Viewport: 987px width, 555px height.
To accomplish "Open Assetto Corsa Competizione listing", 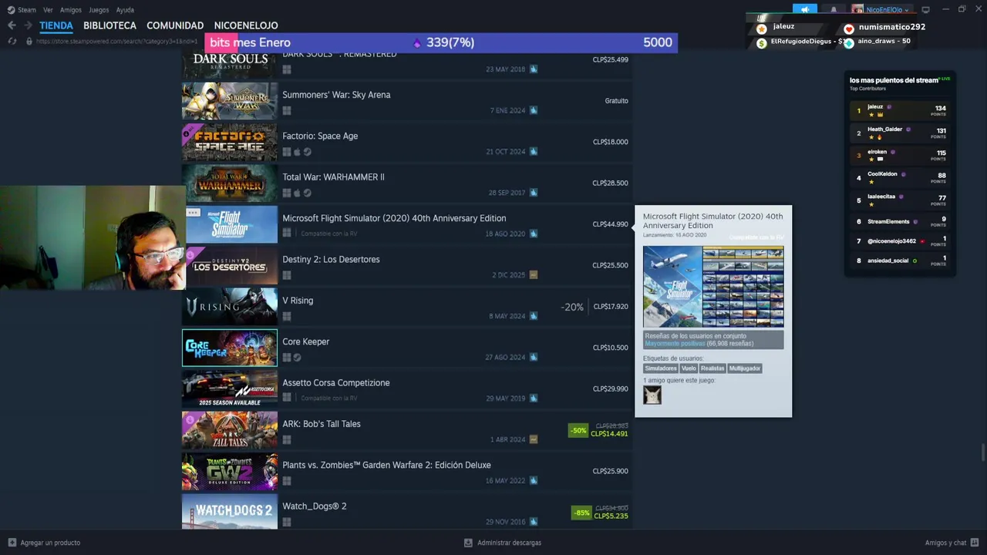I will [406, 388].
